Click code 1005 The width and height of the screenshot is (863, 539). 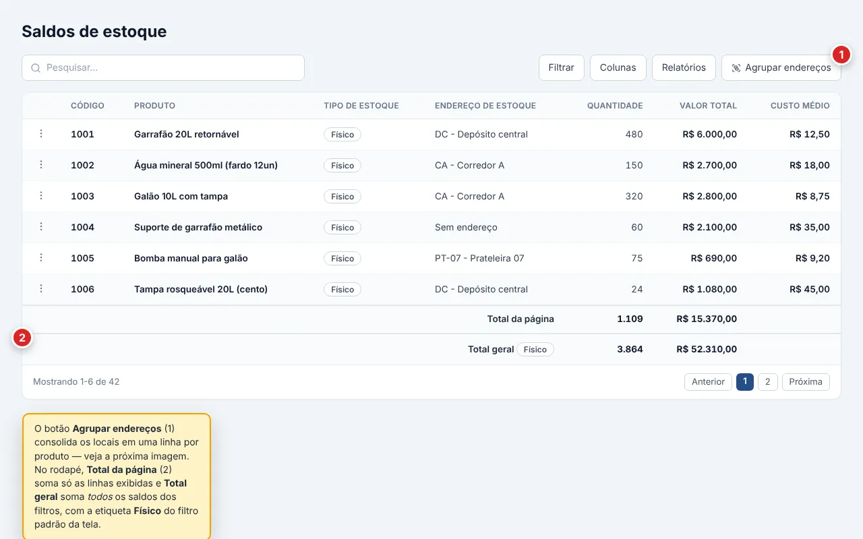82,258
